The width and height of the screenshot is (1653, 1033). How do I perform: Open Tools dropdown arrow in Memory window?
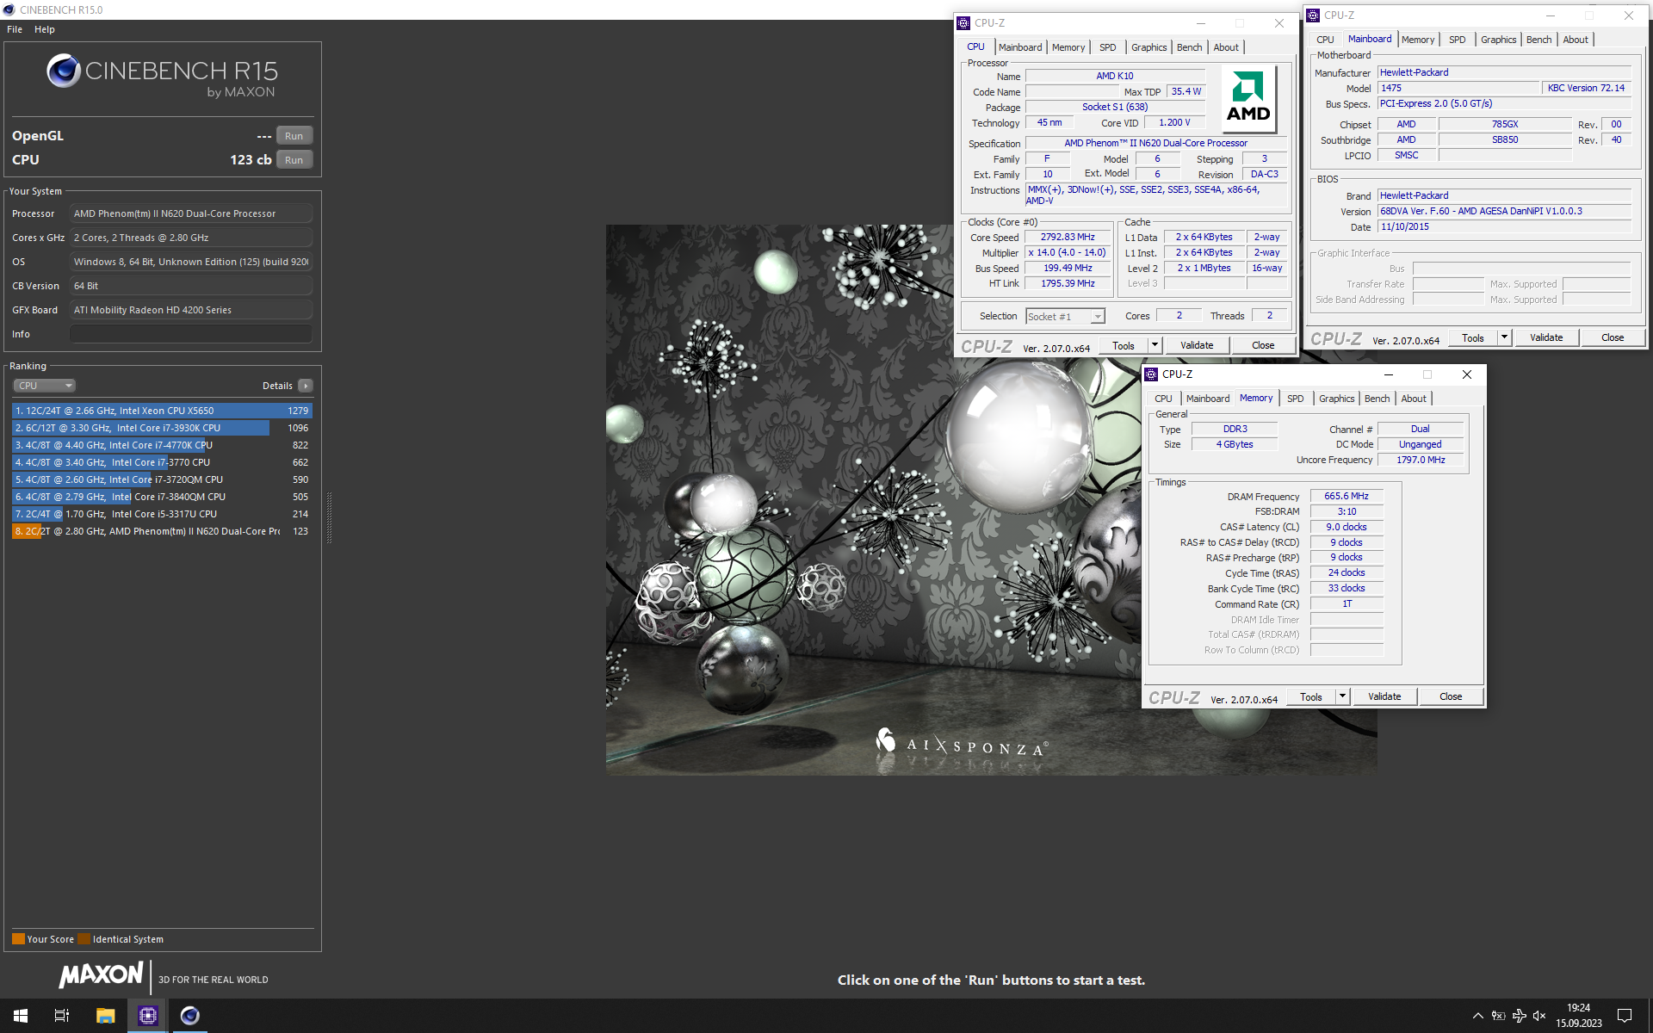(x=1343, y=696)
